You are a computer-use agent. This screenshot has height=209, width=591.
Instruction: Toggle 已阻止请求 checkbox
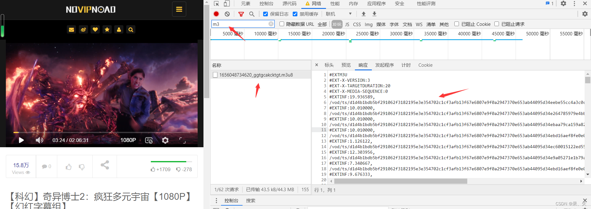click(497, 24)
